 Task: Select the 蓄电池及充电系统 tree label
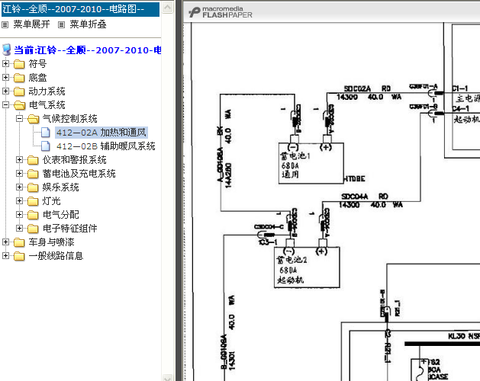click(x=79, y=174)
